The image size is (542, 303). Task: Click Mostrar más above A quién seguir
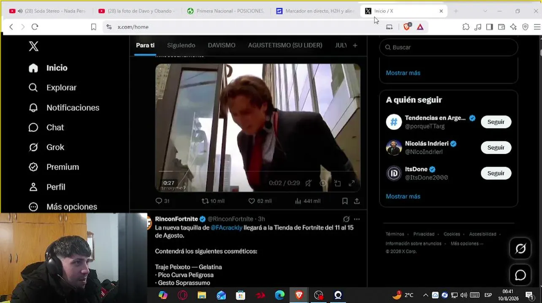[403, 73]
